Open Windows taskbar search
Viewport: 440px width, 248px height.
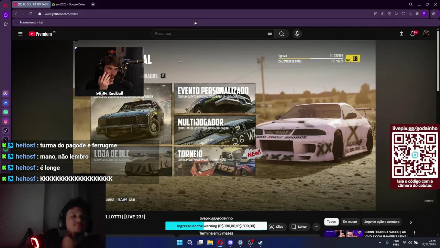tap(190, 242)
